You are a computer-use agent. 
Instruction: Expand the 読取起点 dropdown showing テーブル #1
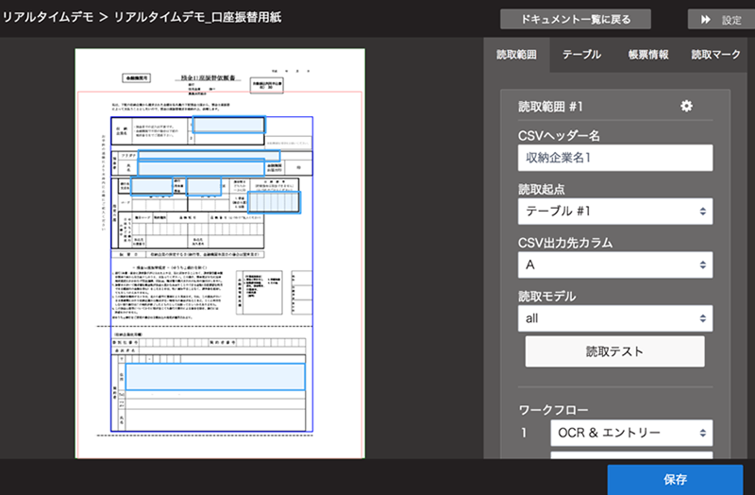[x=615, y=211]
